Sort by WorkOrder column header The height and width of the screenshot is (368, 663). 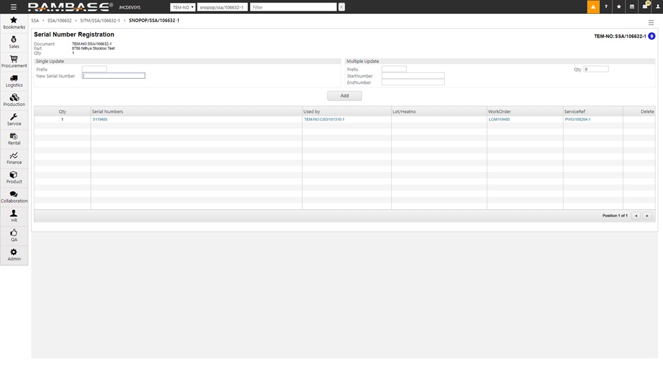tap(524, 111)
